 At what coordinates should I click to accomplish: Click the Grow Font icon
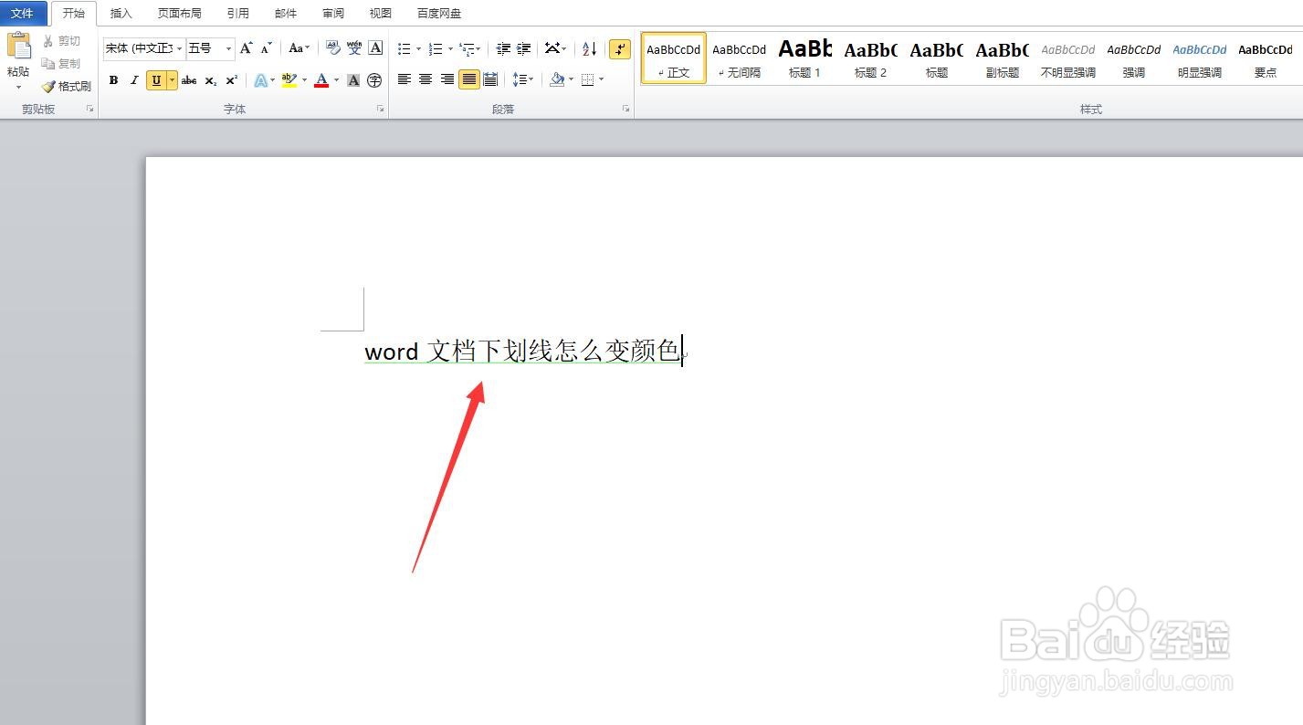(x=246, y=48)
